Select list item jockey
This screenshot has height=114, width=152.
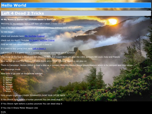tap(9, 82)
